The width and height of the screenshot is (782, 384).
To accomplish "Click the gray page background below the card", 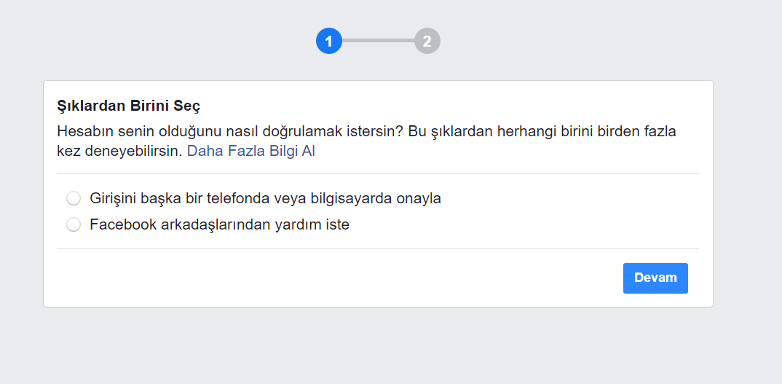I will coord(377,346).
